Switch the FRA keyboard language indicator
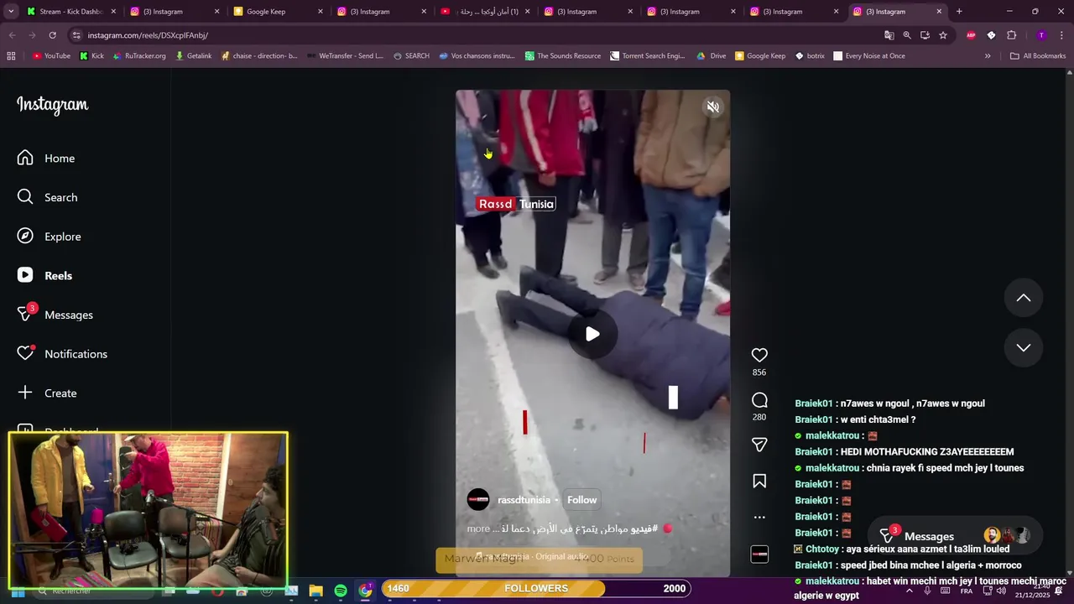This screenshot has width=1074, height=604. tap(967, 591)
